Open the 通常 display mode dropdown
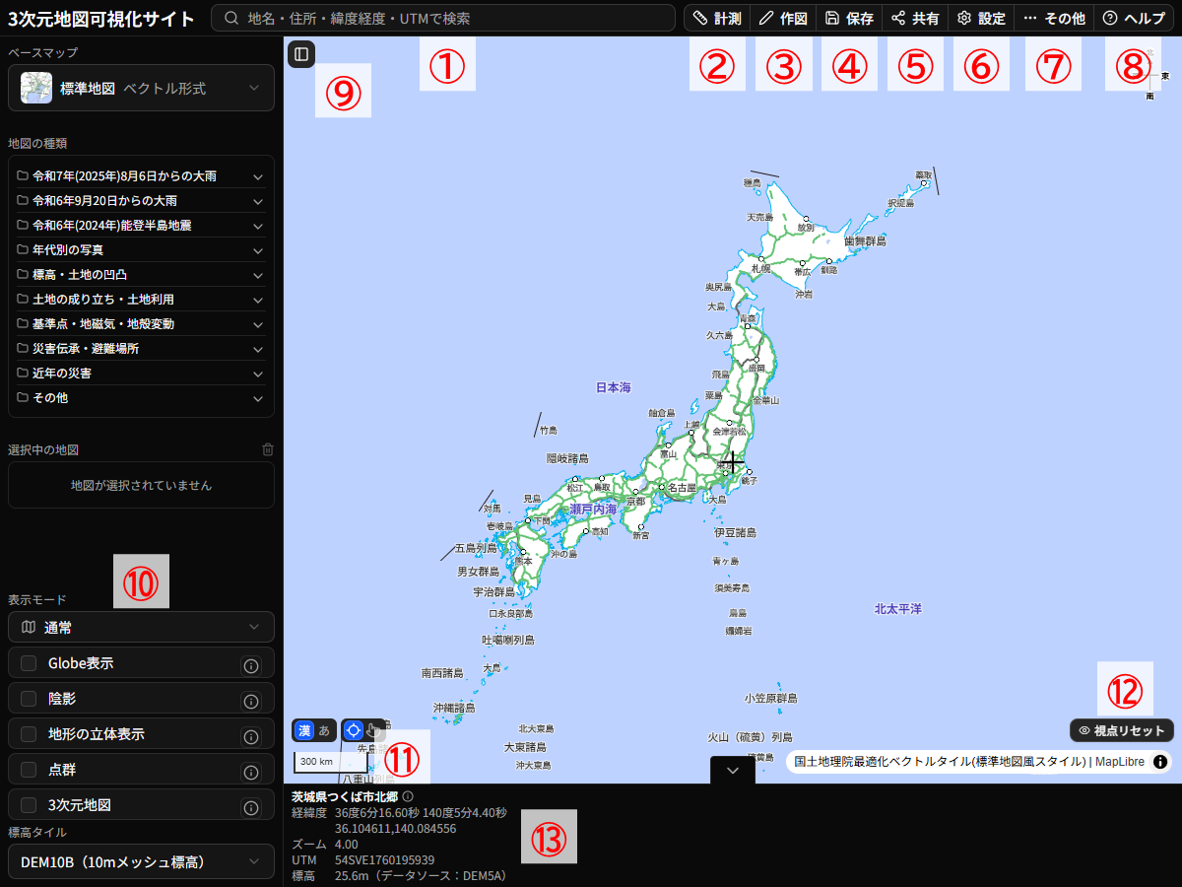Viewport: 1182px width, 887px height. [x=141, y=627]
